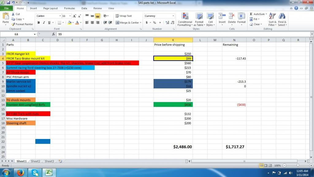Toggle Bottom Align vertical alignment

point(98,16)
